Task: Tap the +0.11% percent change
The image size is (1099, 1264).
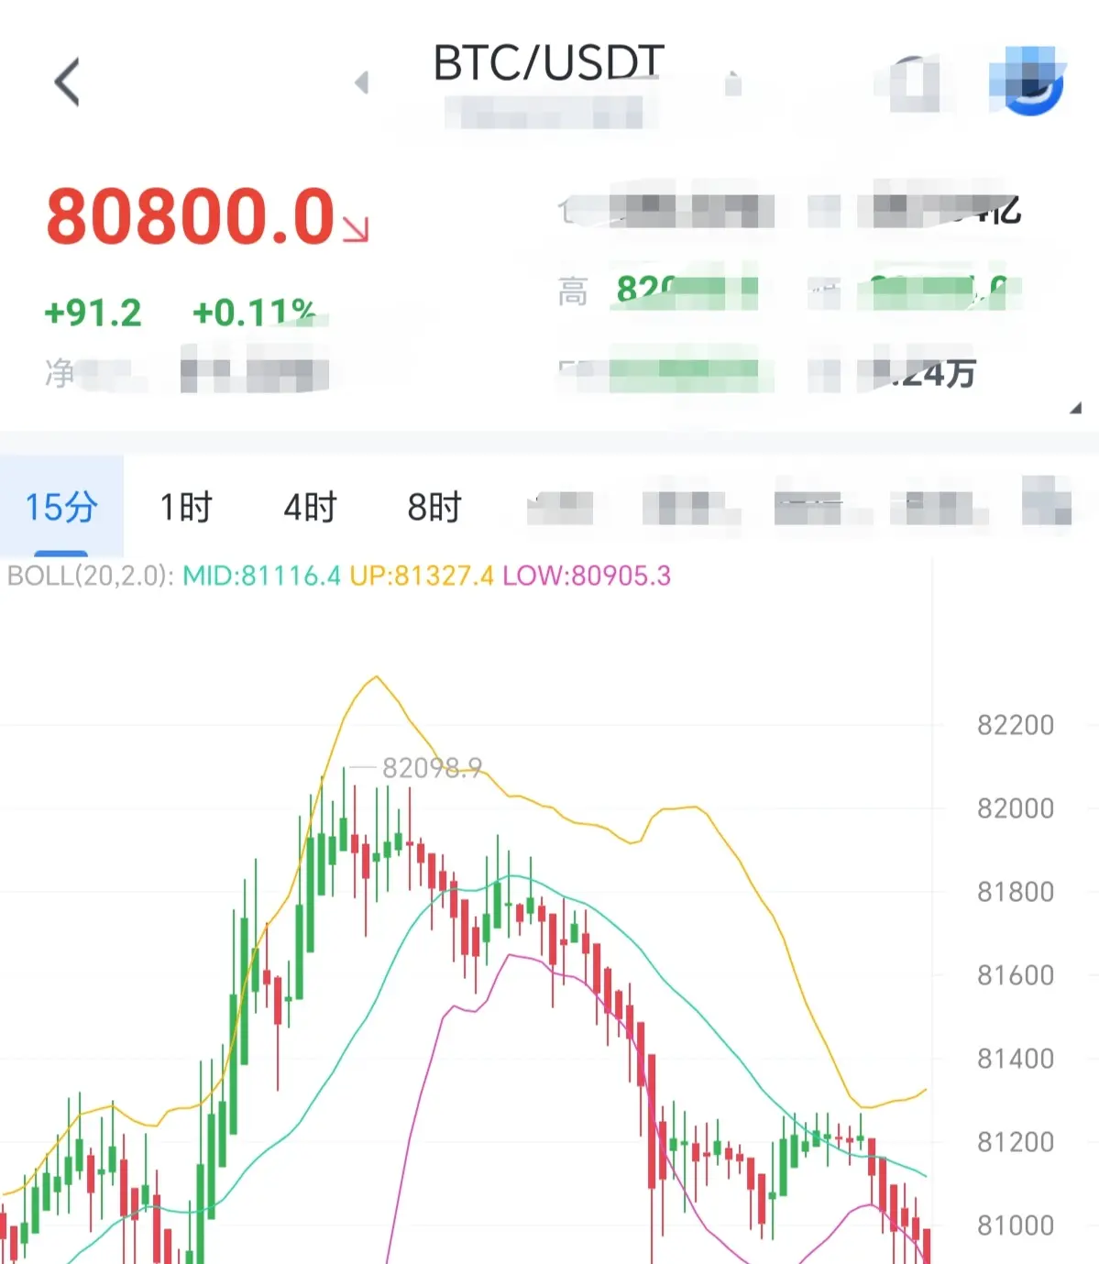Action: (x=255, y=313)
